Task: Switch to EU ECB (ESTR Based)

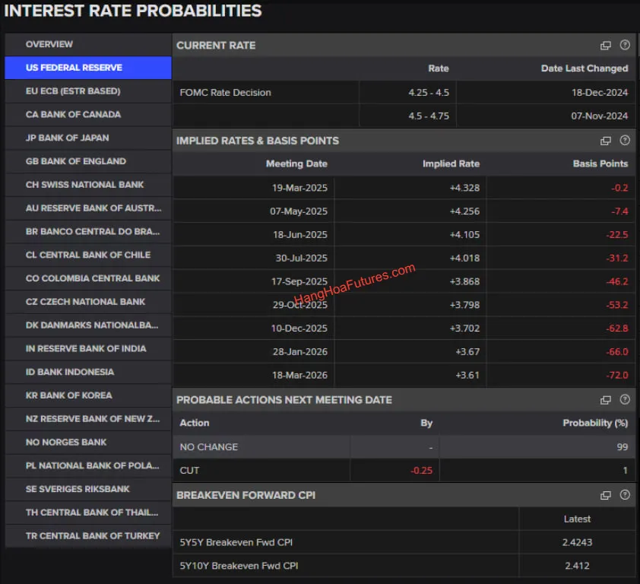Action: click(x=88, y=91)
